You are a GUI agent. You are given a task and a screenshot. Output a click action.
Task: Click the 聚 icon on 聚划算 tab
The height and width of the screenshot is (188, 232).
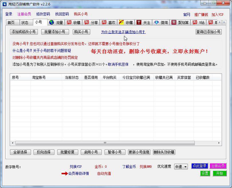click(174, 22)
